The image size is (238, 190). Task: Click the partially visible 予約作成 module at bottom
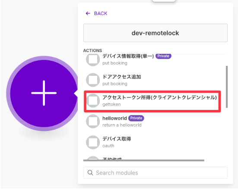pos(112,159)
